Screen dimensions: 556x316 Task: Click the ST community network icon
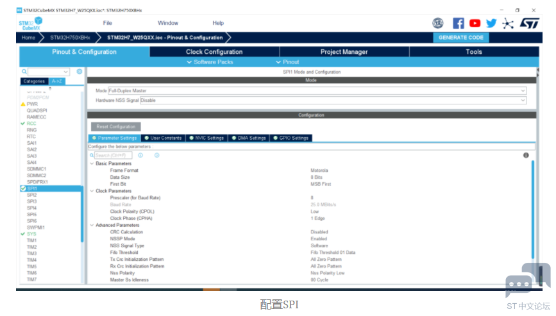pyautogui.click(x=508, y=24)
